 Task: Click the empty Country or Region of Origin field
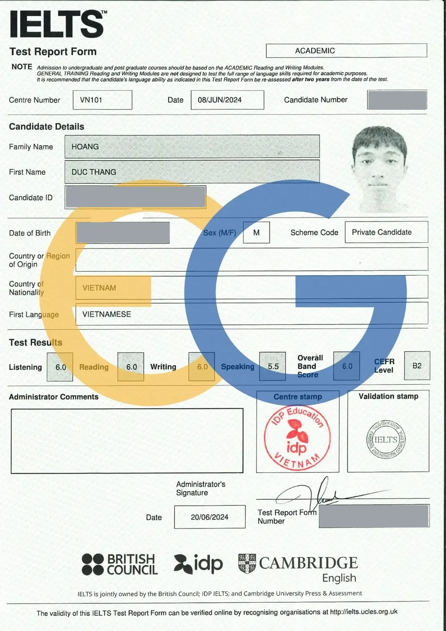(252, 259)
